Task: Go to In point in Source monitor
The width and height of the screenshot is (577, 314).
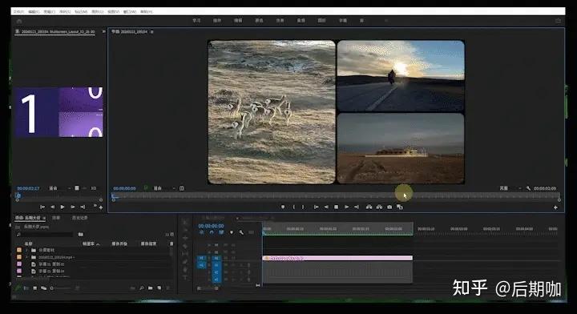Action: tap(42, 207)
